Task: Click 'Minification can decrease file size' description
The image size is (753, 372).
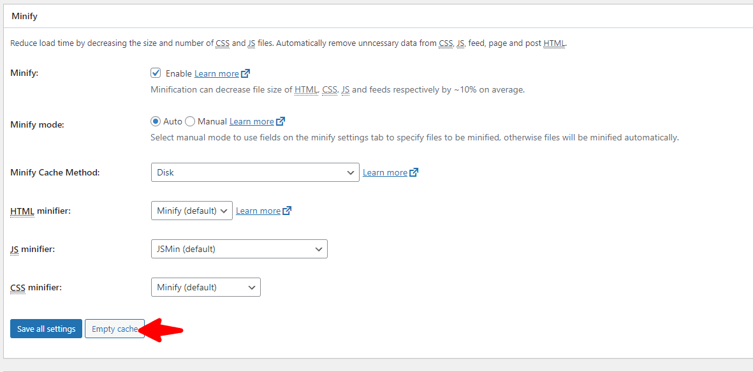Action: coord(337,90)
